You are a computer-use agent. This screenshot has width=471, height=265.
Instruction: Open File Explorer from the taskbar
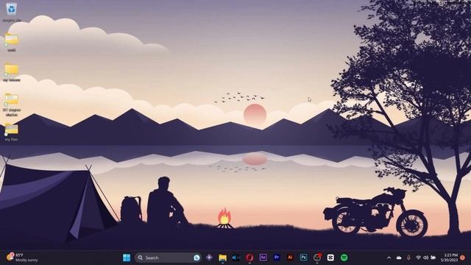pyautogui.click(x=222, y=258)
